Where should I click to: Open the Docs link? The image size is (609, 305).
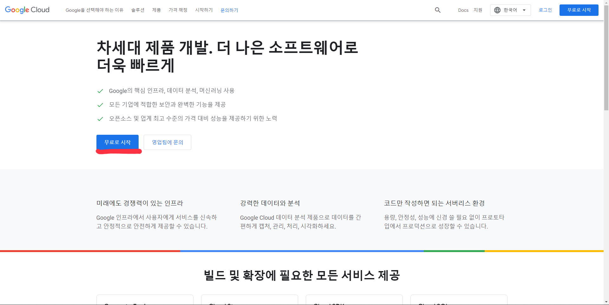point(463,10)
